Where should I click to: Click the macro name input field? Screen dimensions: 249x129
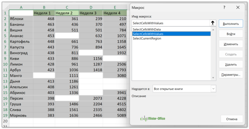170,23
